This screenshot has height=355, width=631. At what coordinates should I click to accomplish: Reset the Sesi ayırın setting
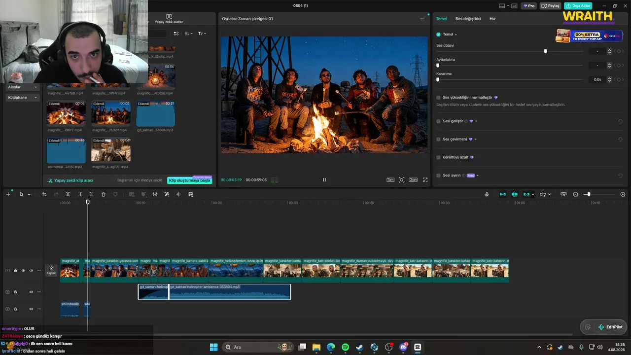[x=620, y=176]
